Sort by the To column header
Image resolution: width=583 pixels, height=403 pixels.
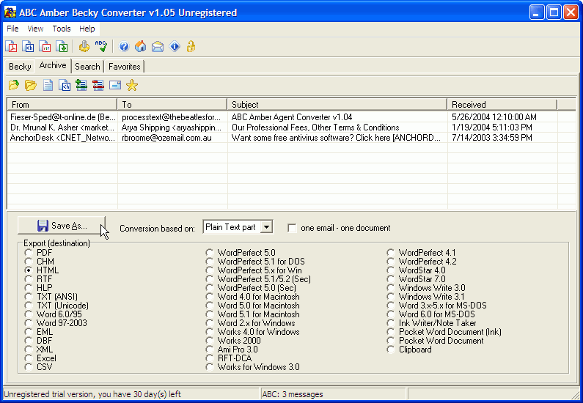pos(172,104)
